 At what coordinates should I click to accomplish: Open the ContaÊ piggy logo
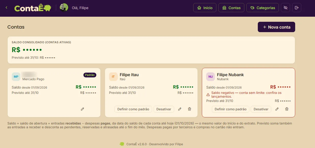coord(33,8)
